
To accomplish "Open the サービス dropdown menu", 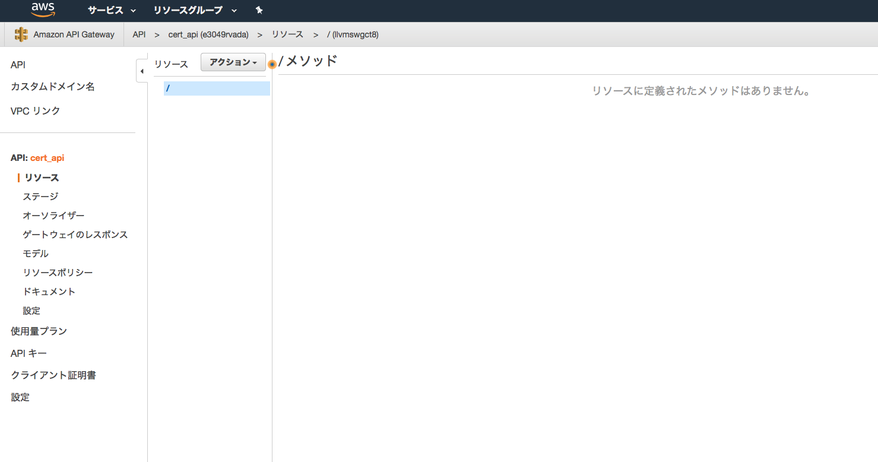I will pos(112,10).
